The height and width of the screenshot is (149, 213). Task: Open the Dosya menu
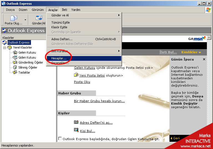[x=10, y=10]
